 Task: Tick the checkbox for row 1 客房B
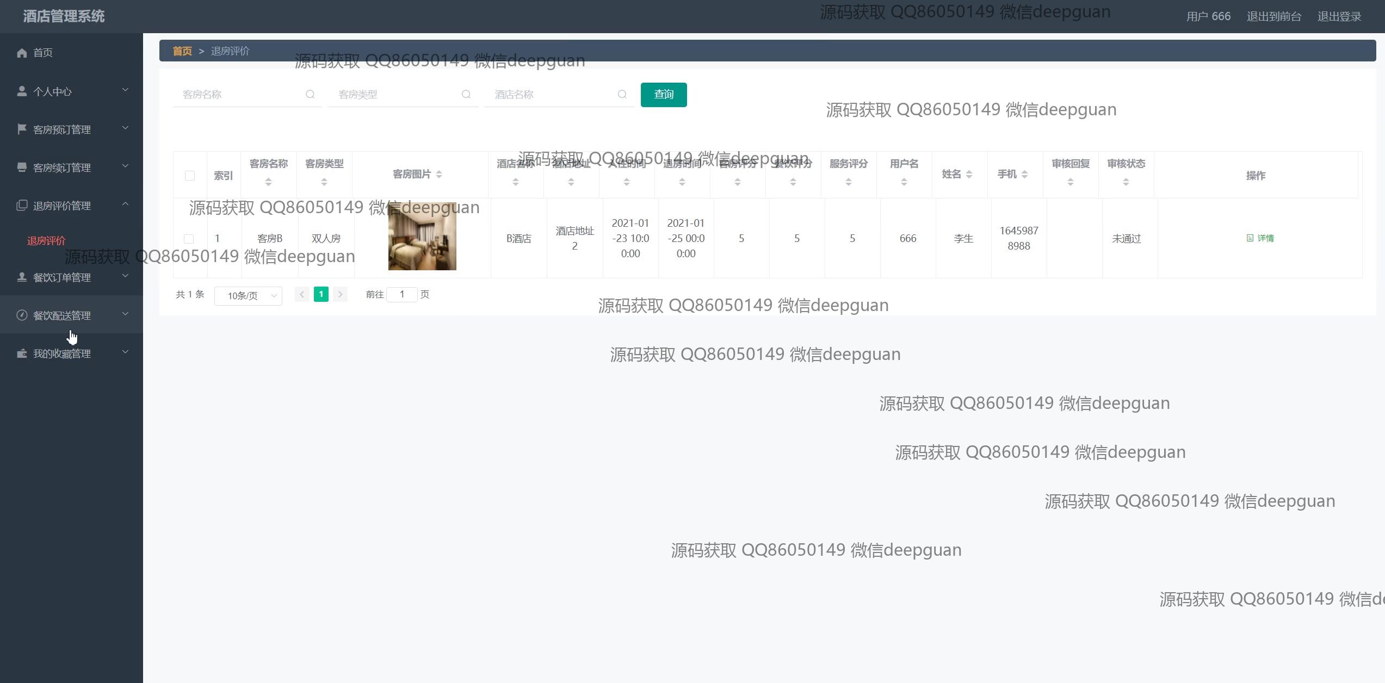tap(189, 239)
